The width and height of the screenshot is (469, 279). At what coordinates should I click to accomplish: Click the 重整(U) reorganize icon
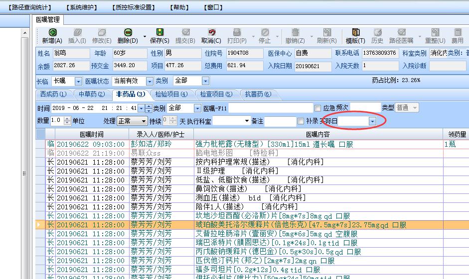click(435, 32)
